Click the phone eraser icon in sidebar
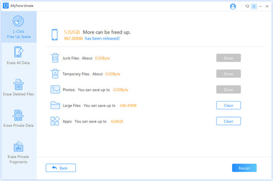 click(x=19, y=52)
